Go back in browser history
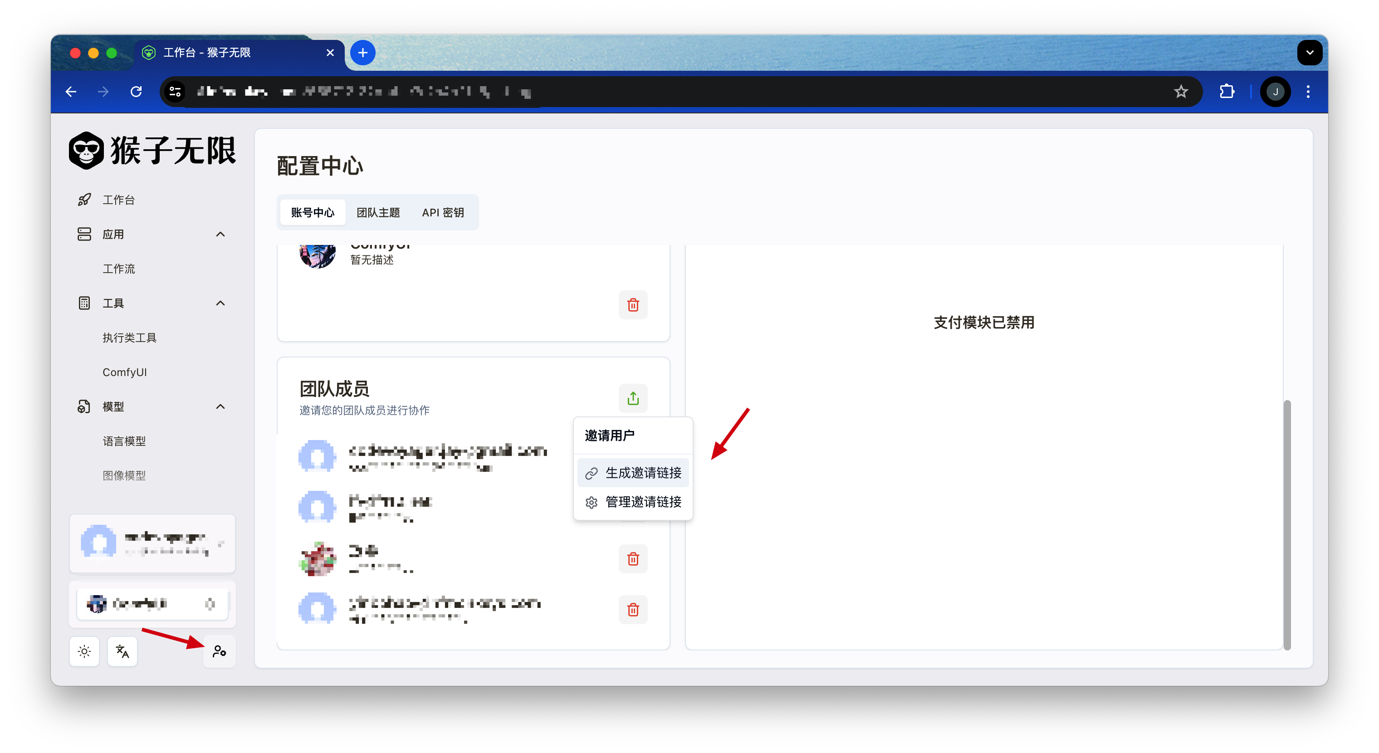The height and width of the screenshot is (753, 1379). [x=71, y=92]
